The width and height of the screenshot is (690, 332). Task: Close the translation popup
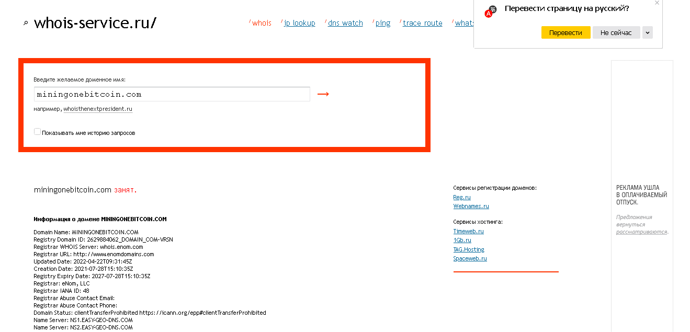click(657, 3)
